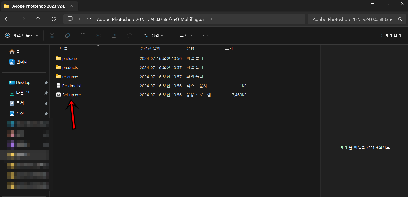Click the Share icon in the toolbar
Viewport: 408px width, 197px height.
click(114, 36)
